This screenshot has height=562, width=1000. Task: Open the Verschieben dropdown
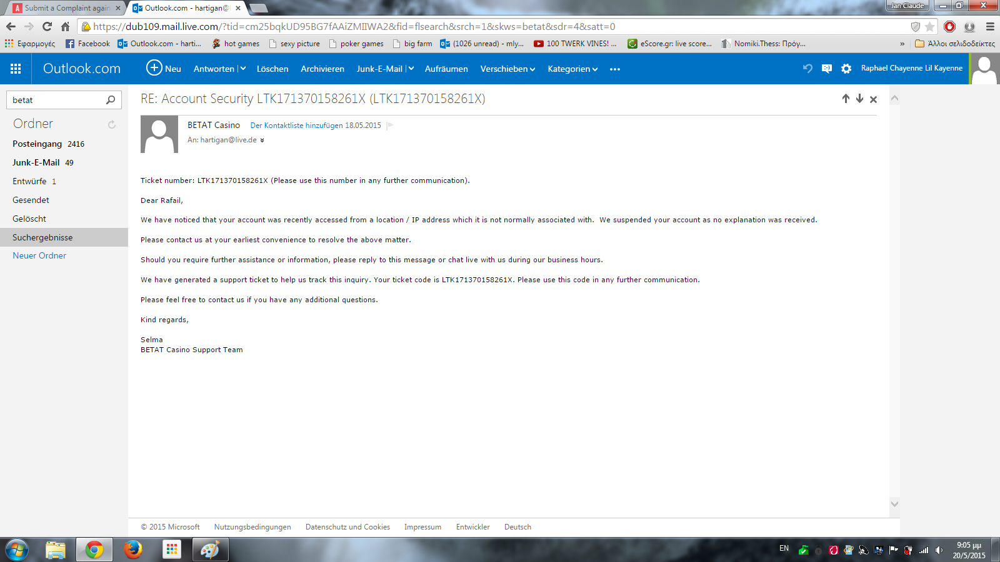pos(507,69)
